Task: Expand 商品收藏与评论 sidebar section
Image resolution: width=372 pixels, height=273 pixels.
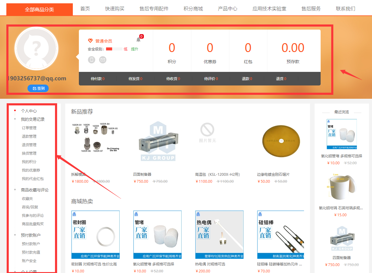Action: click(34, 190)
